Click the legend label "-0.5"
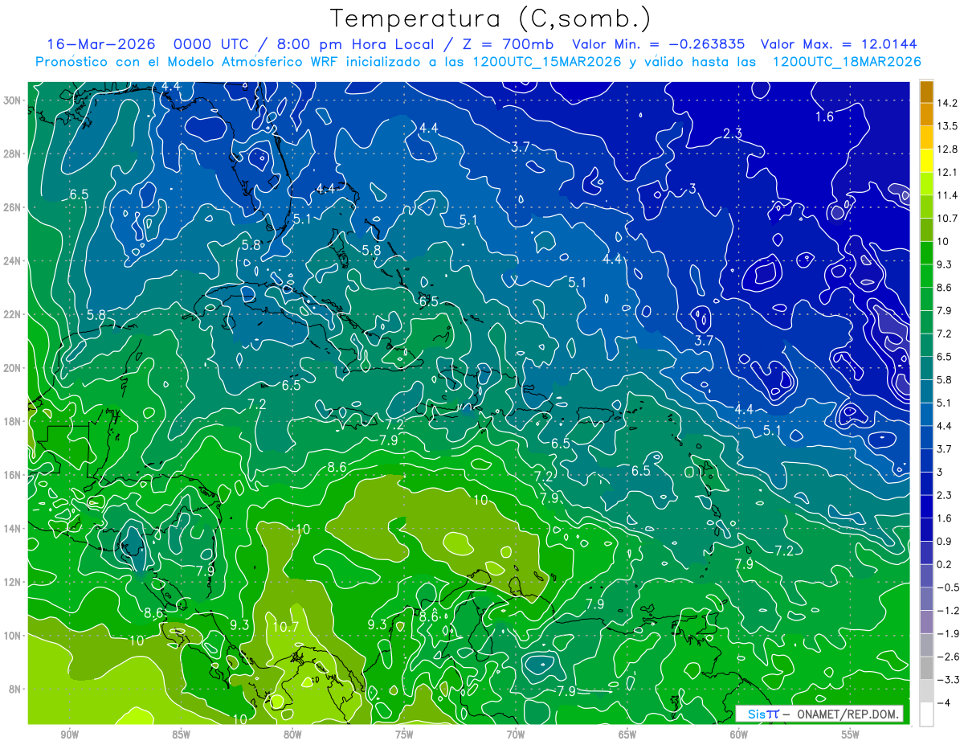964x745 pixels. pos(949,587)
